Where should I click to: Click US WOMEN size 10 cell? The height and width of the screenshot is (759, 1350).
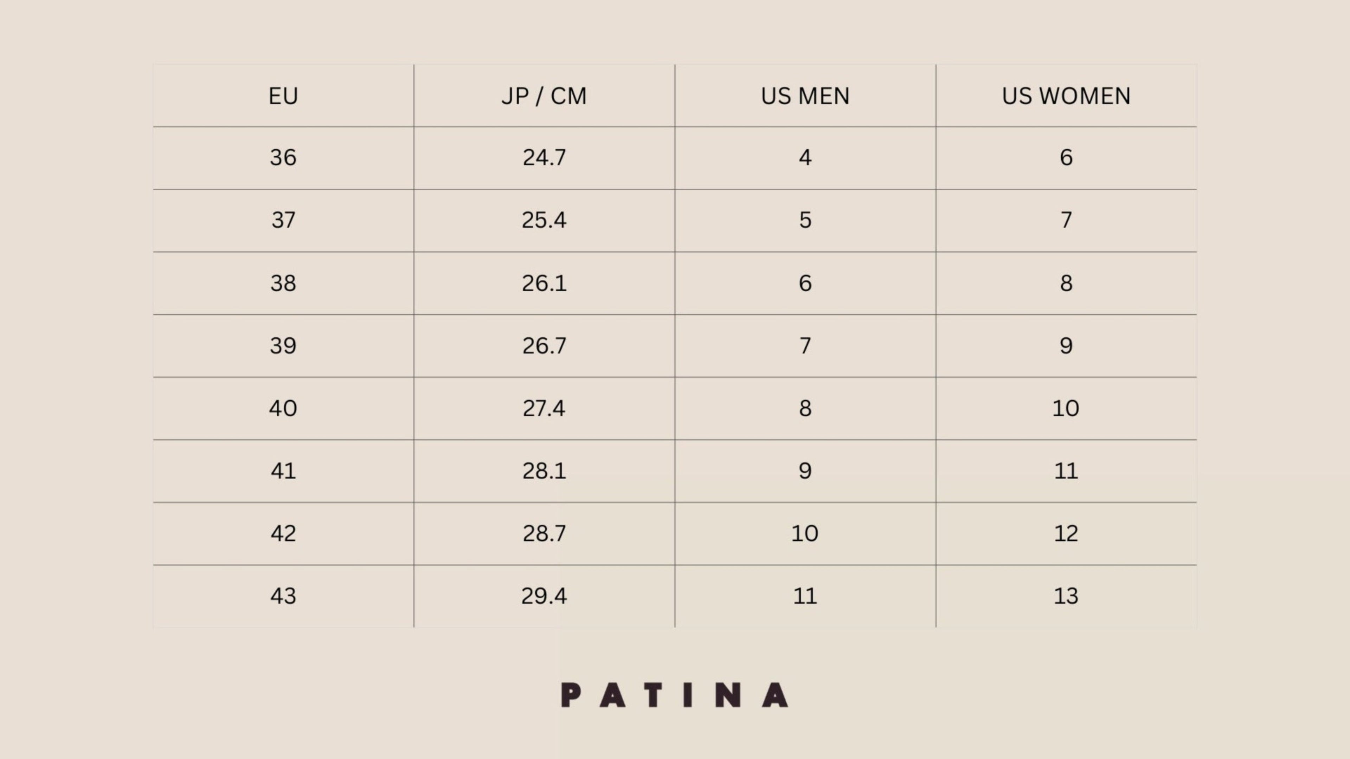[x=1066, y=408]
